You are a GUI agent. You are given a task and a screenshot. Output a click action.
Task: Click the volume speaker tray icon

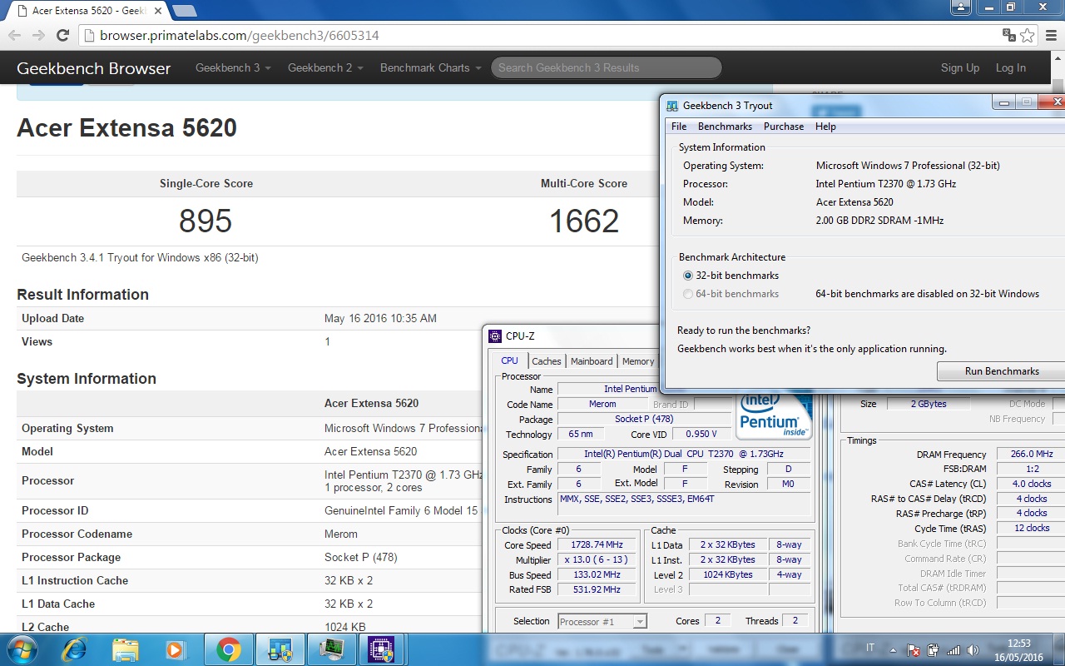coord(972,650)
